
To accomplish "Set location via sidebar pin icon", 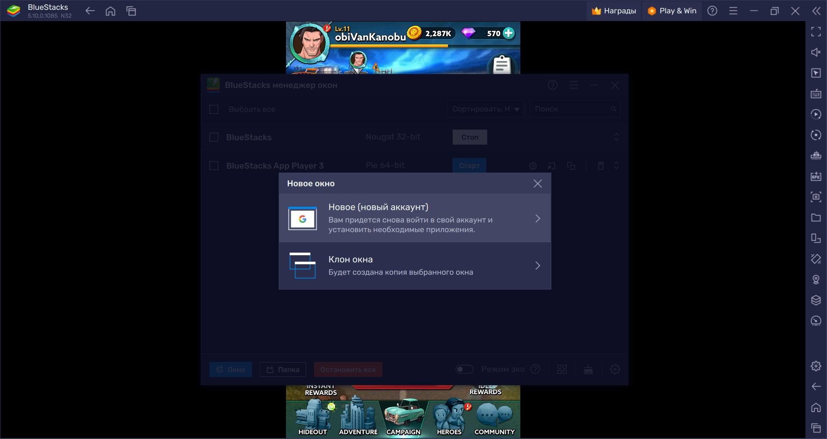I will pyautogui.click(x=816, y=279).
